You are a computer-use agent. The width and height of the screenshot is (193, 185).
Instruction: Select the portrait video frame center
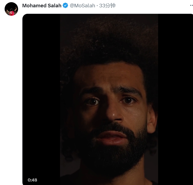(x=109, y=99)
